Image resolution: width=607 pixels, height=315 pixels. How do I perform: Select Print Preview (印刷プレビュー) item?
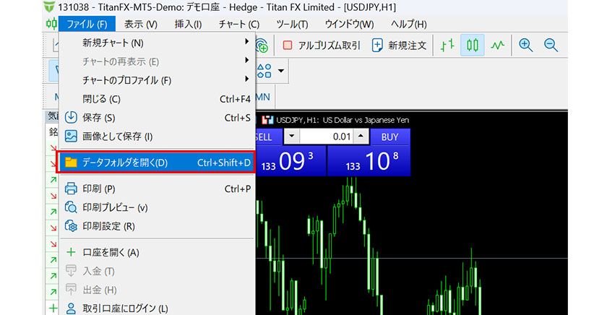[x=115, y=207]
